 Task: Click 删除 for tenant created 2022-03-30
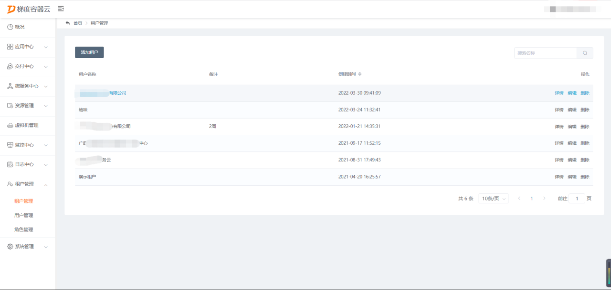click(585, 93)
